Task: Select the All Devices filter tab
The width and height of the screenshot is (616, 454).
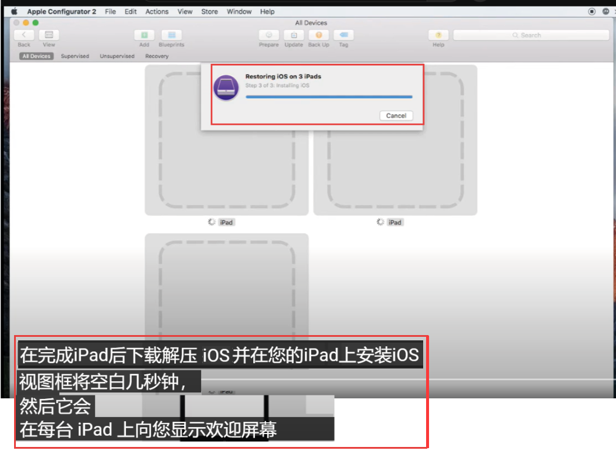Action: [x=36, y=56]
